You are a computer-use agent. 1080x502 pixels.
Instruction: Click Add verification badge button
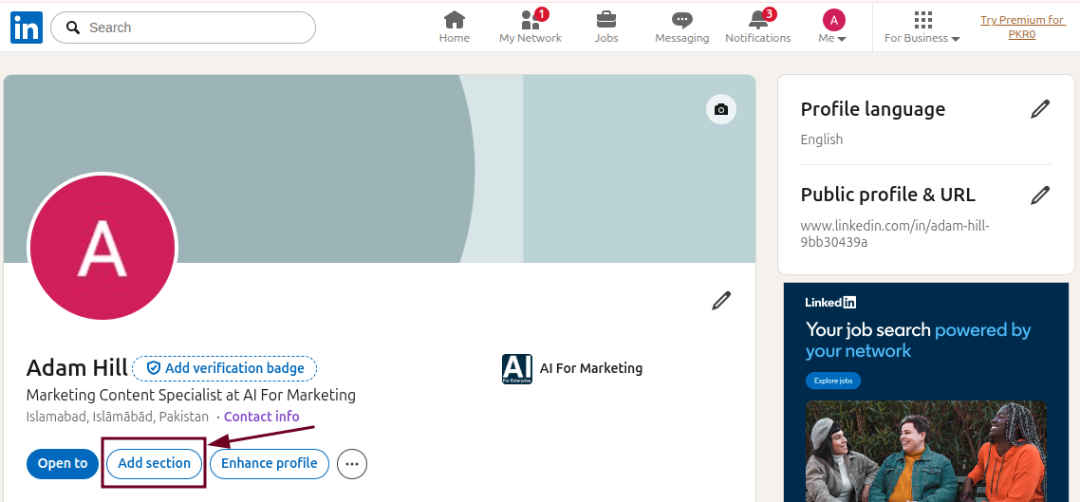click(225, 368)
